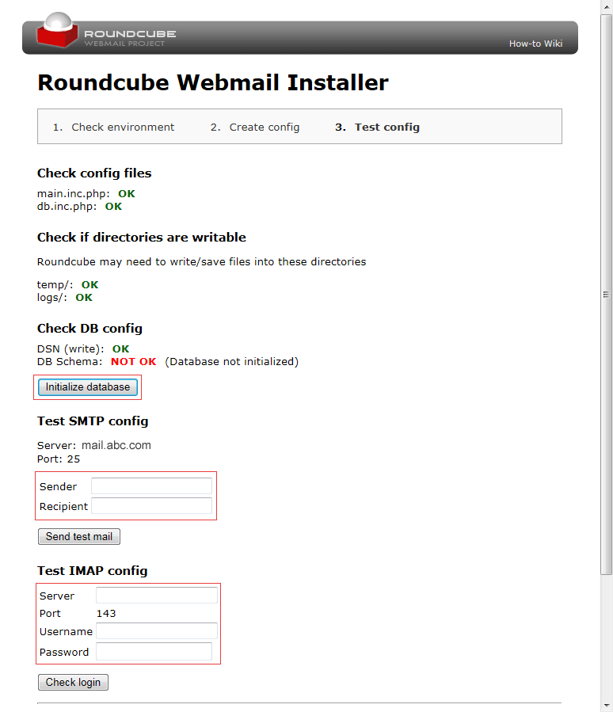613x712 pixels.
Task: Click the temp/ OK status
Action: click(90, 284)
